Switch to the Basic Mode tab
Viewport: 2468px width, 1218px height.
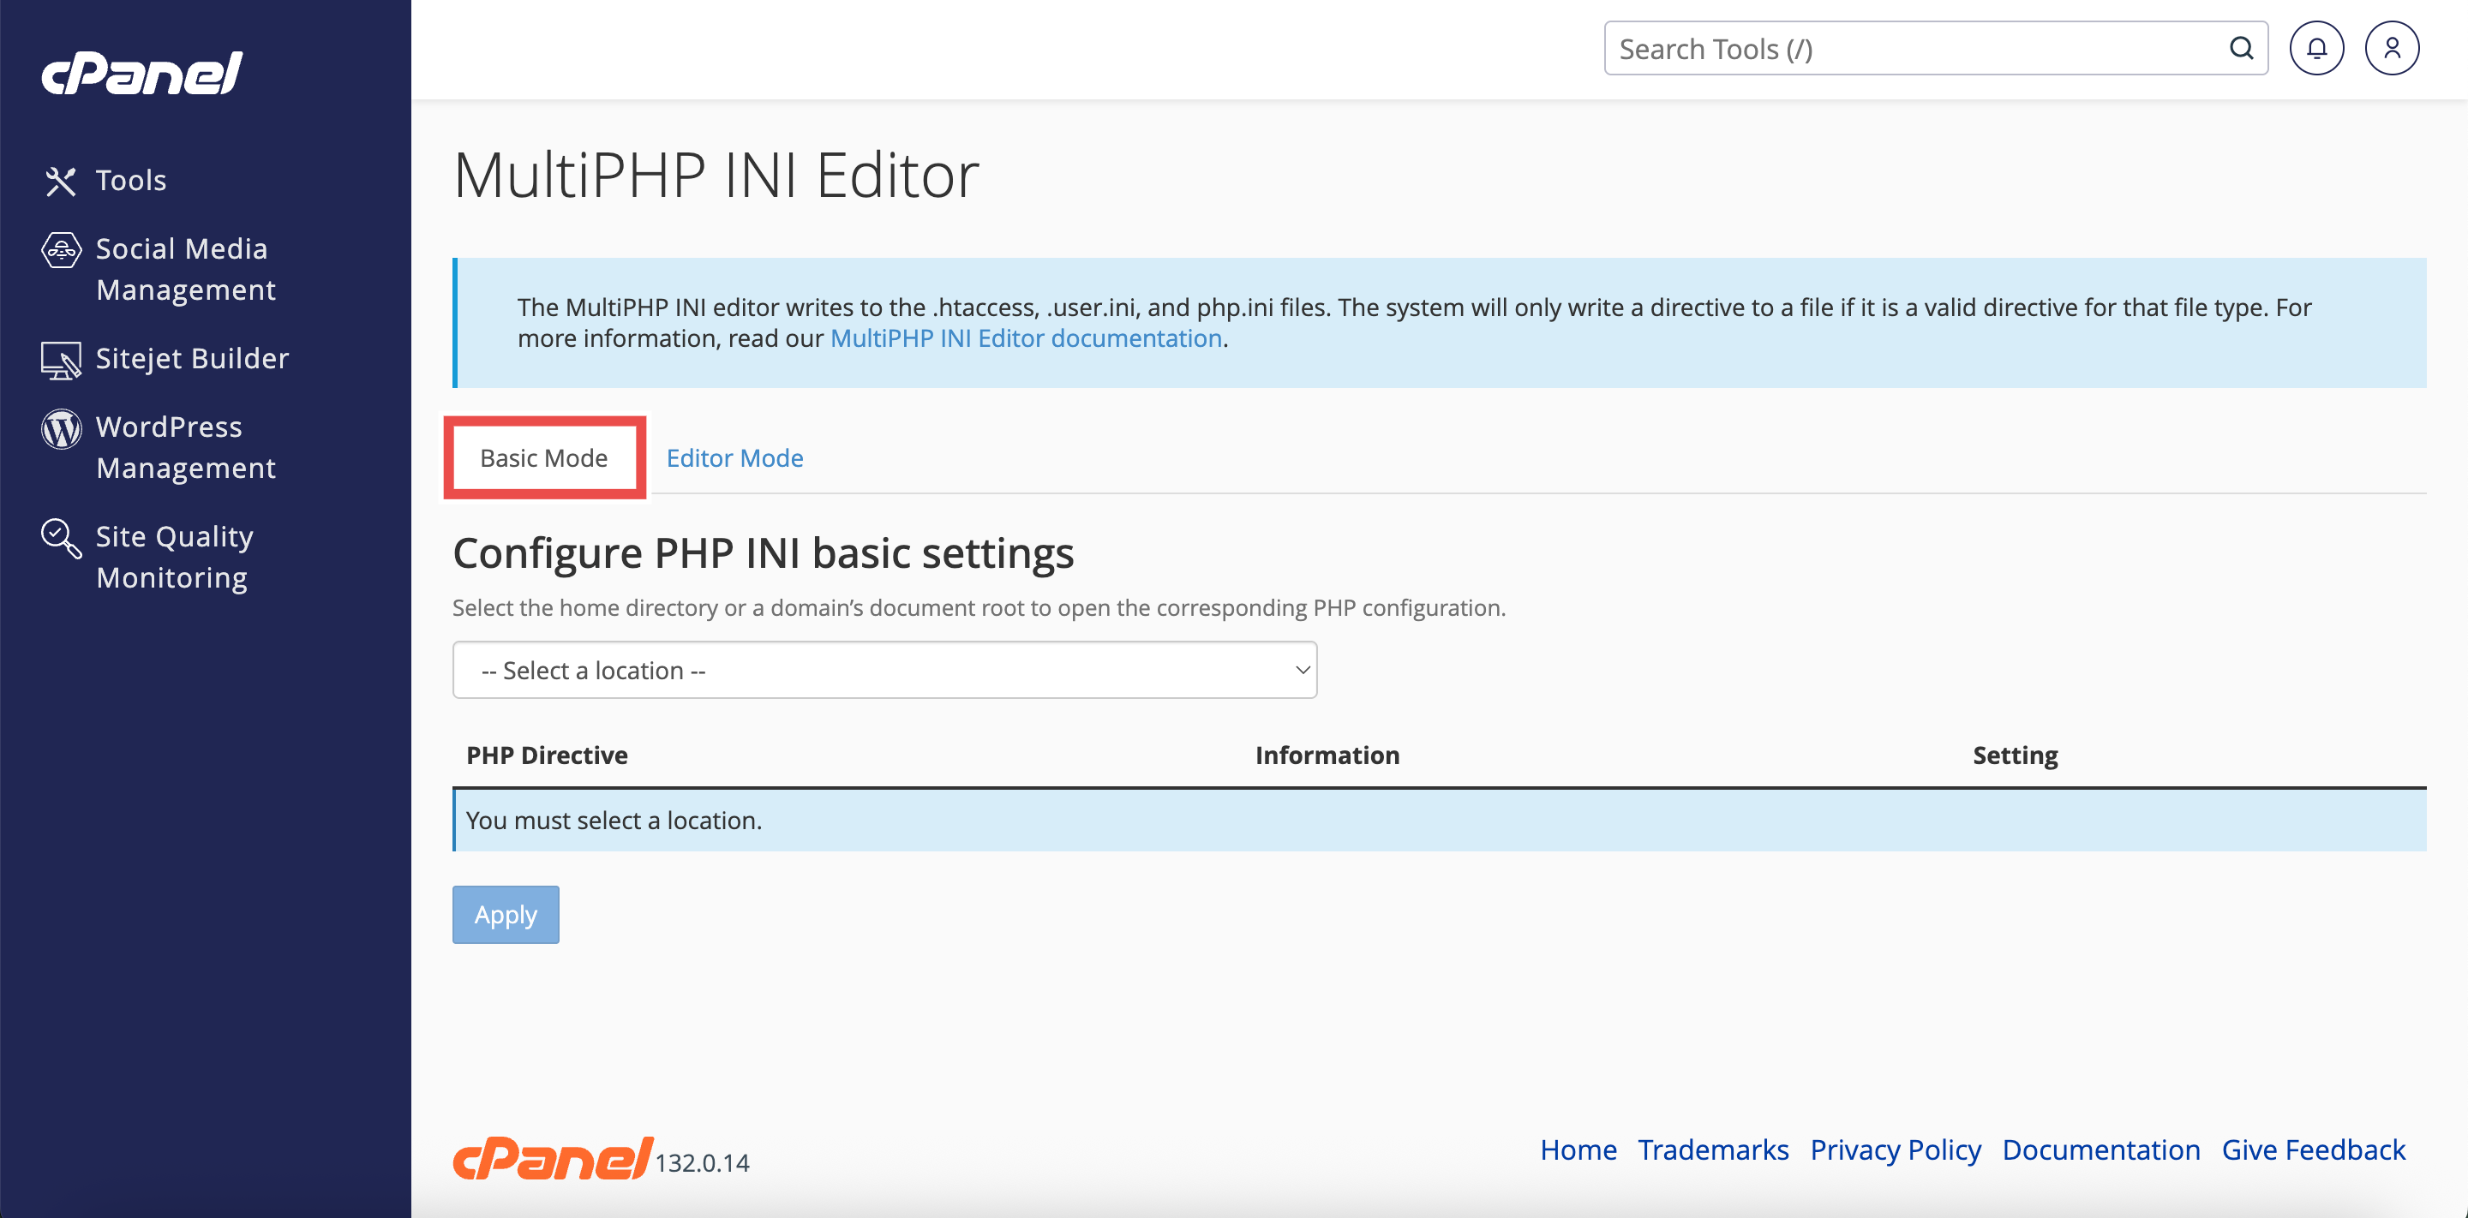543,457
